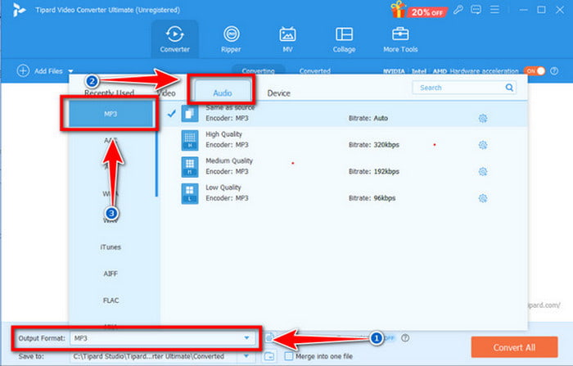Open the Converter module
The height and width of the screenshot is (366, 573).
(174, 39)
